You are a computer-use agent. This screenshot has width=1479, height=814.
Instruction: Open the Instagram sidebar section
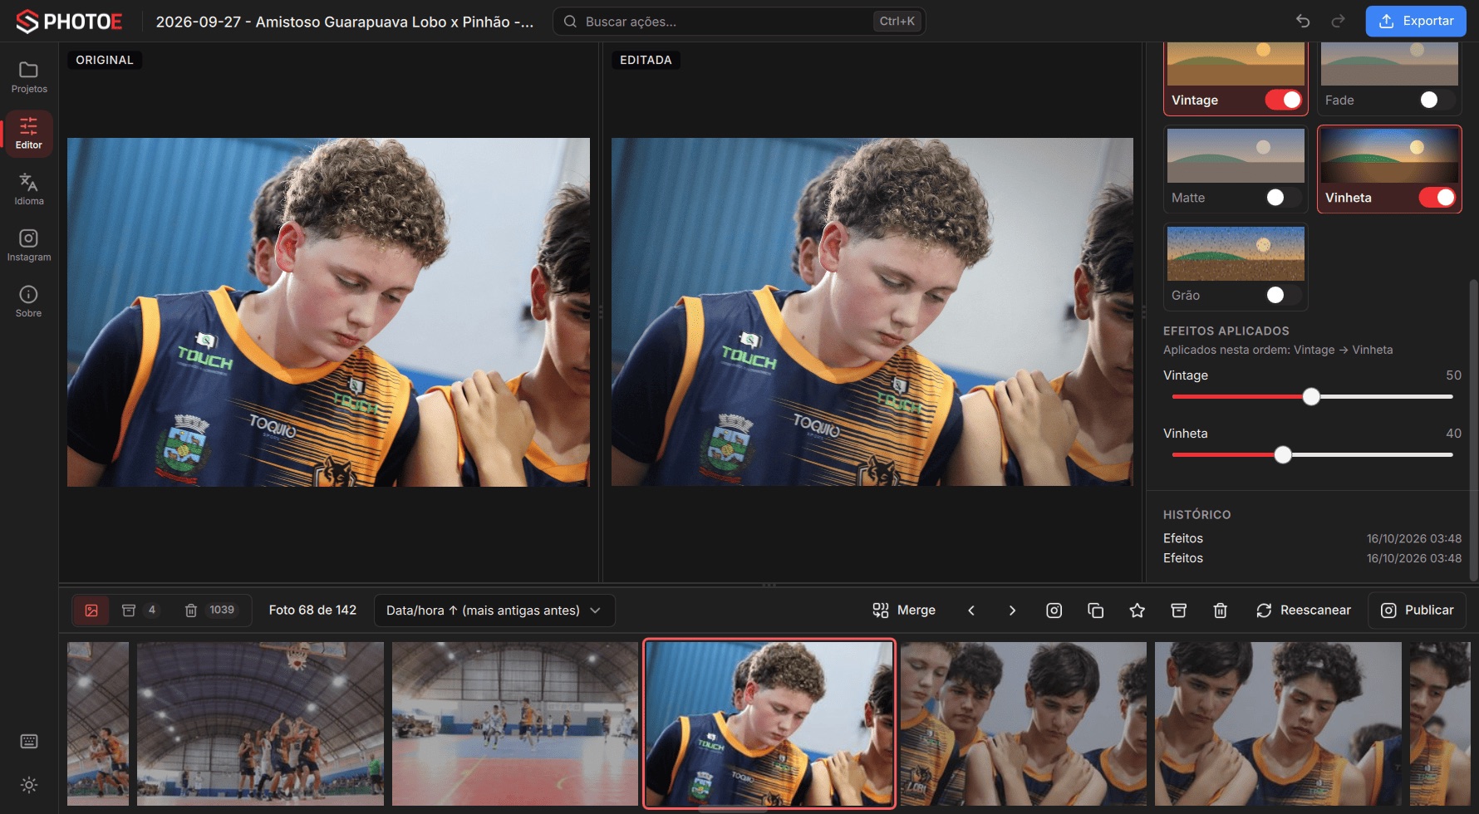(x=29, y=246)
